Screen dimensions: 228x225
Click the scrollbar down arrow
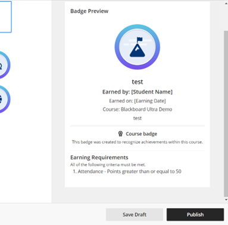226,199
